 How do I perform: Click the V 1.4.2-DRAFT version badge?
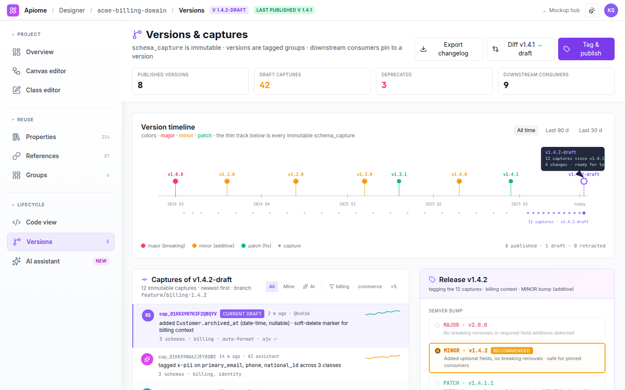[x=229, y=10]
